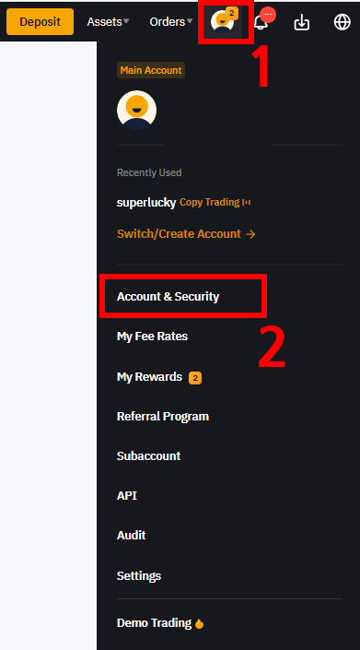
Task: Click the download app icon
Action: click(x=302, y=22)
